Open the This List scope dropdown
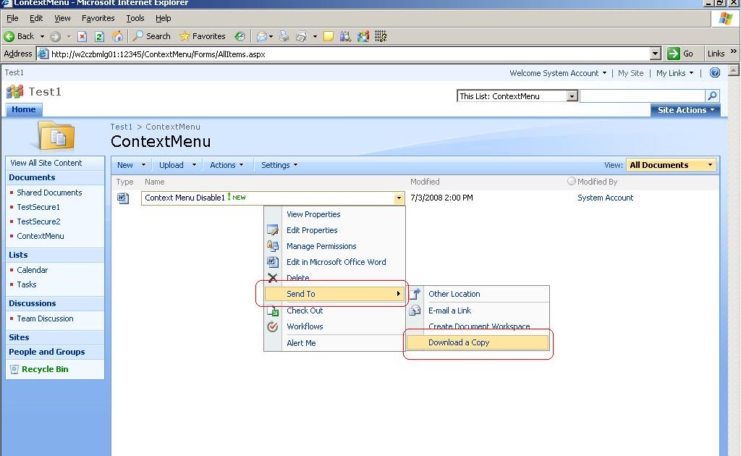This screenshot has width=741, height=456. tap(572, 96)
